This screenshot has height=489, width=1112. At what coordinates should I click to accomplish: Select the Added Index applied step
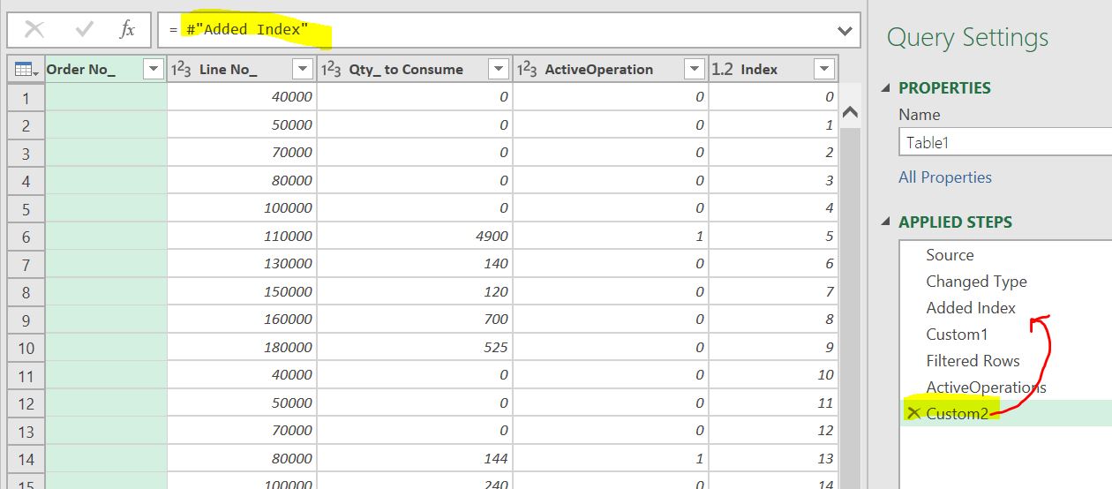tap(971, 308)
